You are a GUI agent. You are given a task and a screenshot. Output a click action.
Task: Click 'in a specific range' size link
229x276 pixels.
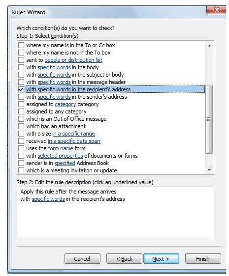(74, 134)
